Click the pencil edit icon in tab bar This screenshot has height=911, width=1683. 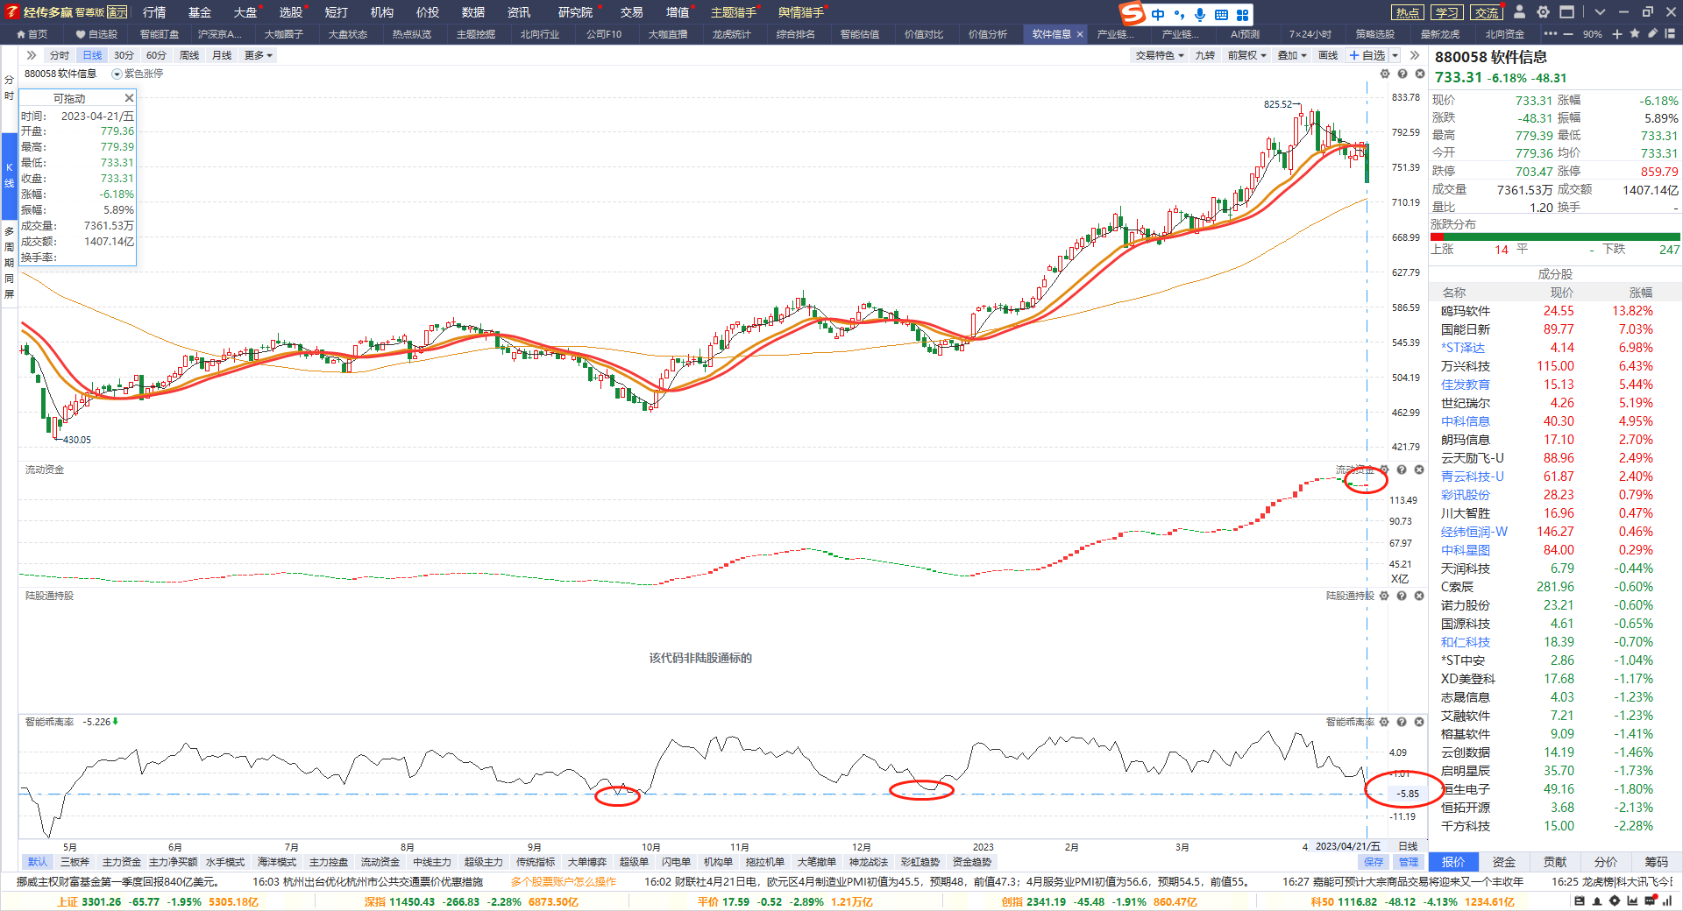[1652, 34]
